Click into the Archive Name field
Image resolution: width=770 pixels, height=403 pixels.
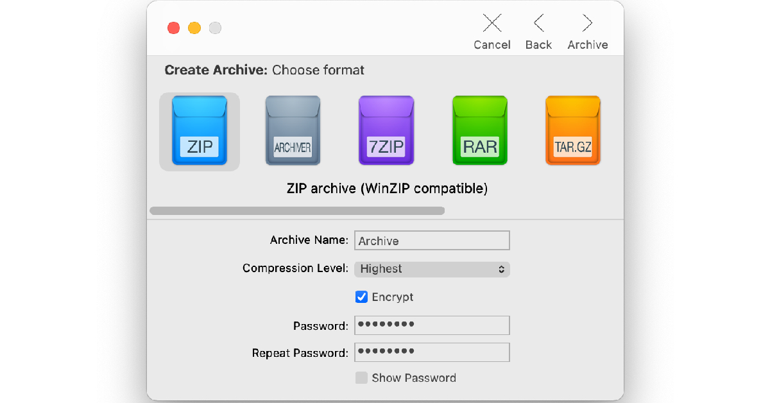(432, 241)
